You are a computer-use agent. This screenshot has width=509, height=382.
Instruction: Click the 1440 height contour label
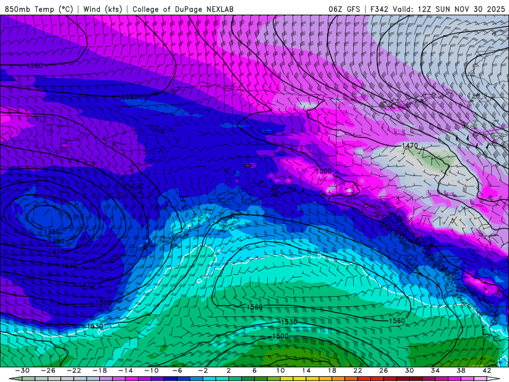[x=69, y=265]
